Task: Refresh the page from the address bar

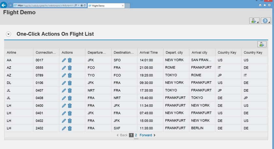Action: tap(85, 6)
